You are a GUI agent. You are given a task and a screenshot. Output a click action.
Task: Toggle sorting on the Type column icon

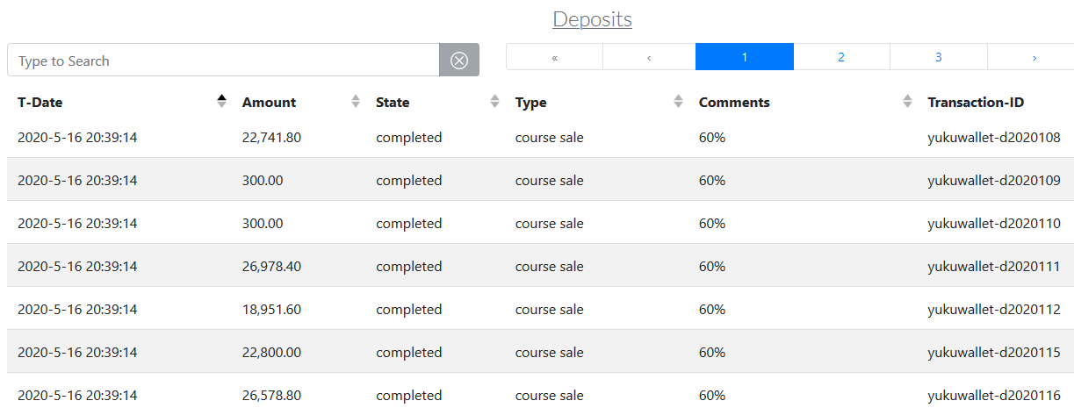678,102
